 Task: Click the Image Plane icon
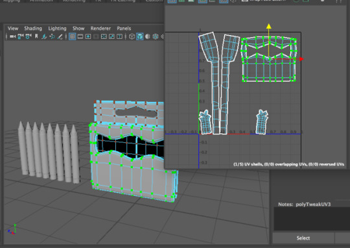(44, 36)
